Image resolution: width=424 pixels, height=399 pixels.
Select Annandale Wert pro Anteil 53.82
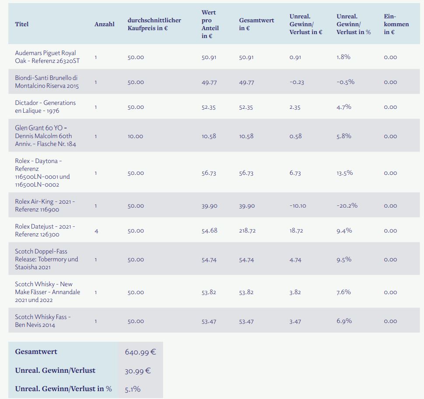tap(209, 292)
